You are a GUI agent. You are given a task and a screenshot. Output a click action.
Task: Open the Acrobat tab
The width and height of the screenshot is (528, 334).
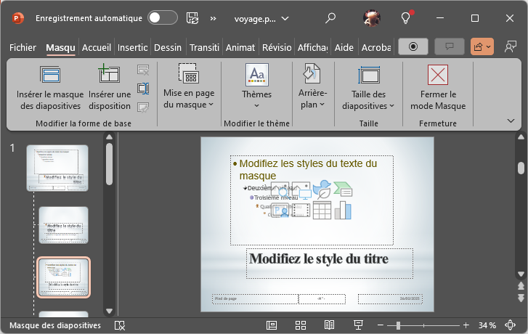376,47
